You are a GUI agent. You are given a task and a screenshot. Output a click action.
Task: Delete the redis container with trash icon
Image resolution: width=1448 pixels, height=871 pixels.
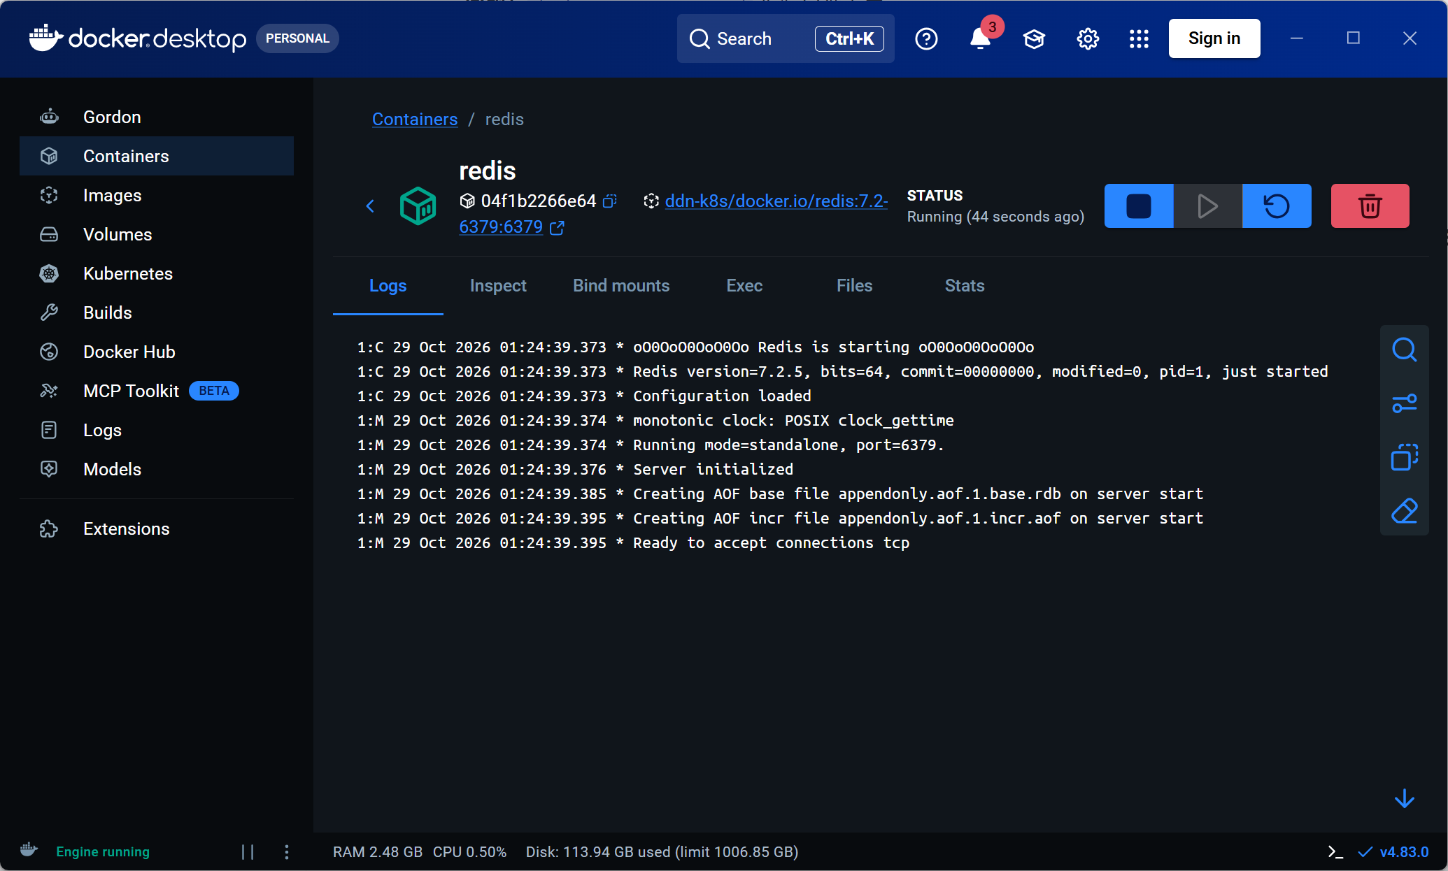[1370, 206]
